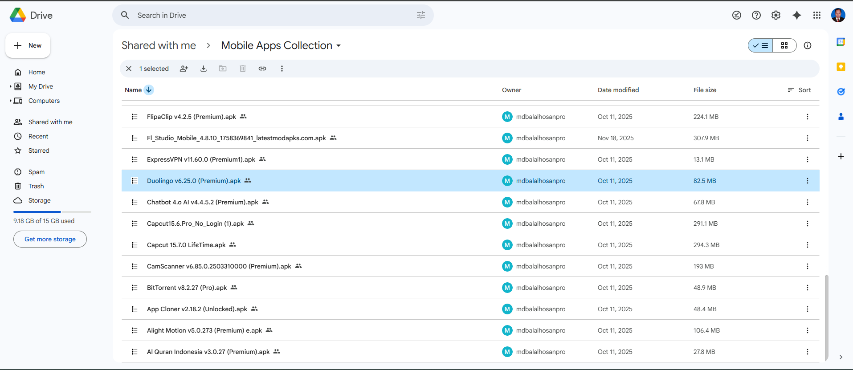
Task: Click the Get more storage button
Action: coord(50,239)
